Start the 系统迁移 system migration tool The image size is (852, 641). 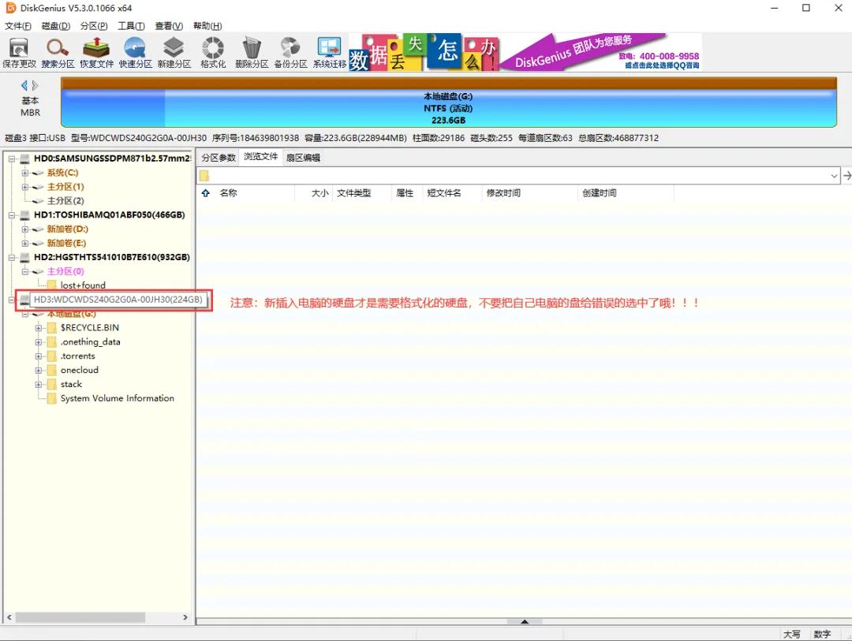pyautogui.click(x=329, y=52)
